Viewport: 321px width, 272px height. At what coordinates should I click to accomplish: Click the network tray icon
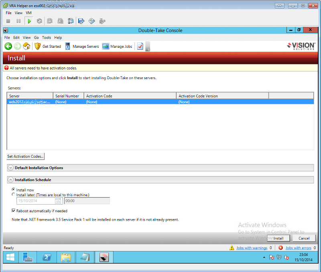pyautogui.click(x=279, y=257)
